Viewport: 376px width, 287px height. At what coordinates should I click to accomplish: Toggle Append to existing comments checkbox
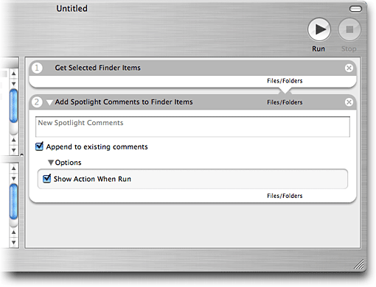tap(39, 146)
